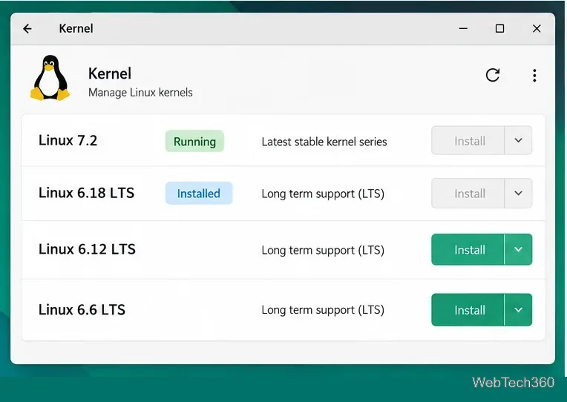
Task: Click the Tux penguin logo
Action: click(x=50, y=78)
